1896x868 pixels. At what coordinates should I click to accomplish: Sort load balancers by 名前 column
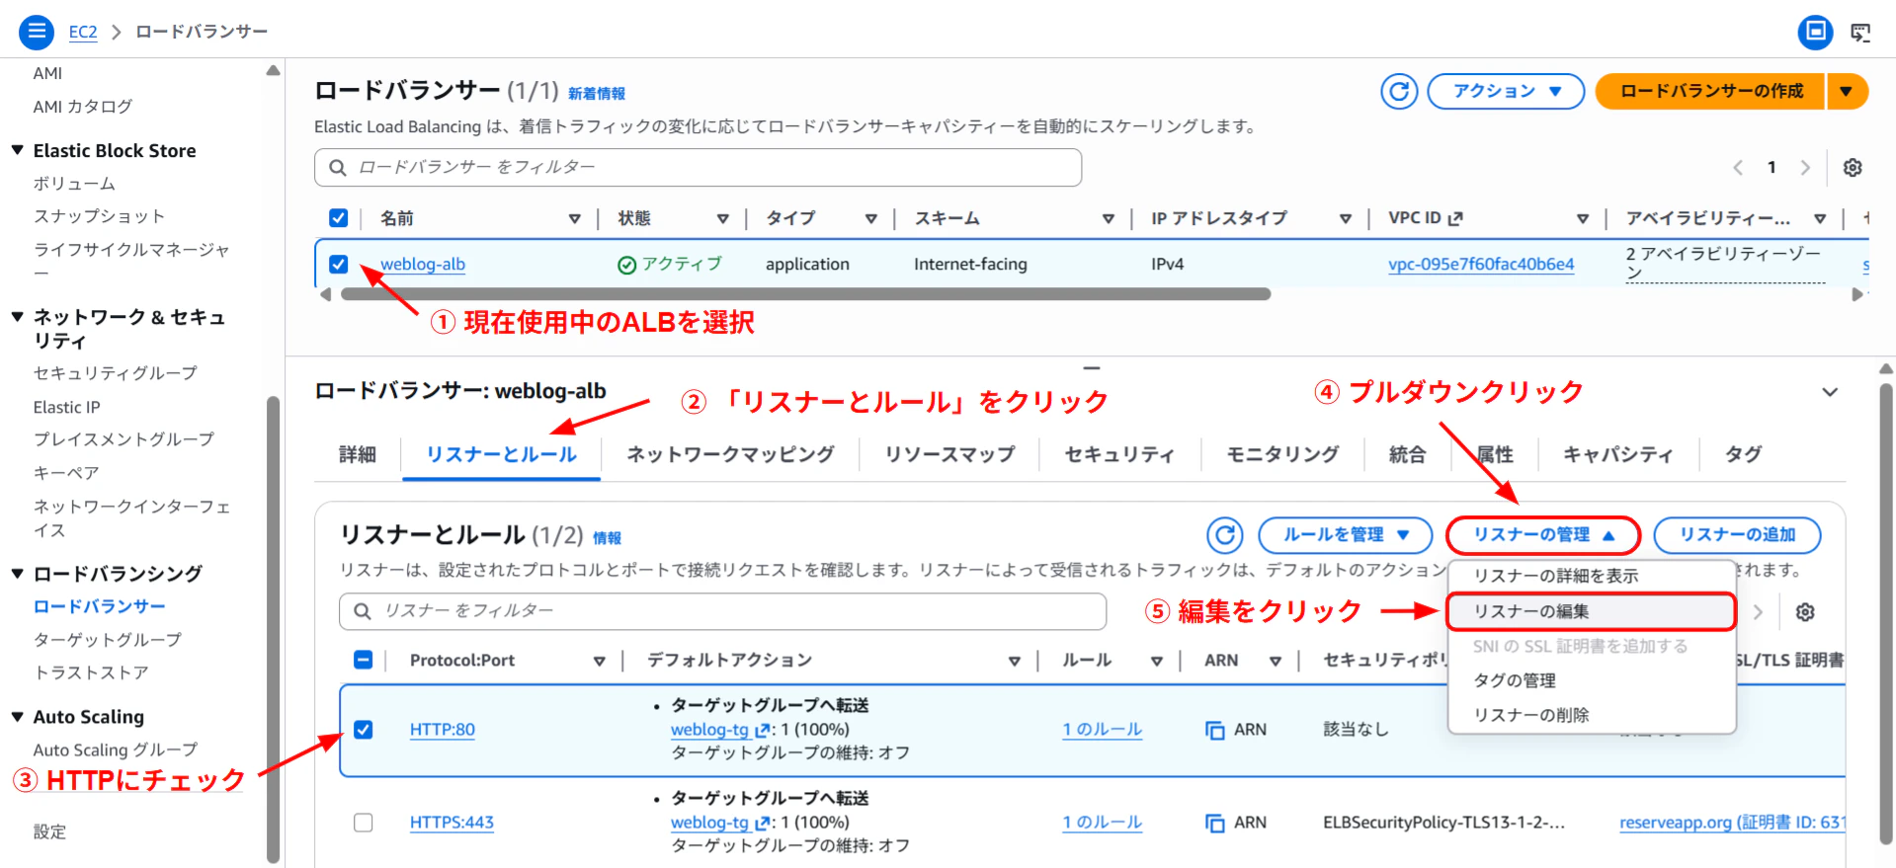coord(574,219)
